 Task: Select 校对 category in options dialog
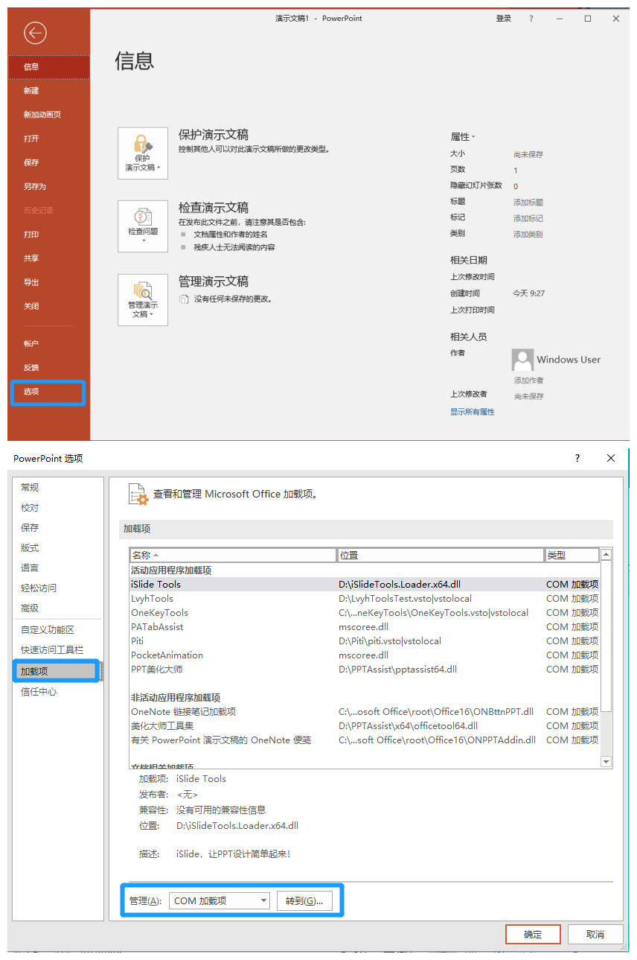click(58, 507)
